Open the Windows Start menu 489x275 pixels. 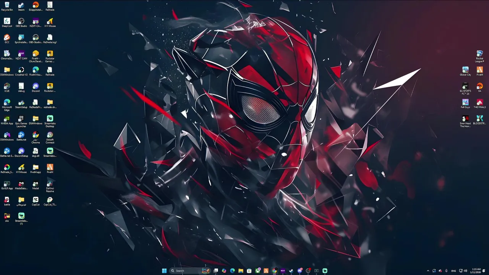[164, 271]
